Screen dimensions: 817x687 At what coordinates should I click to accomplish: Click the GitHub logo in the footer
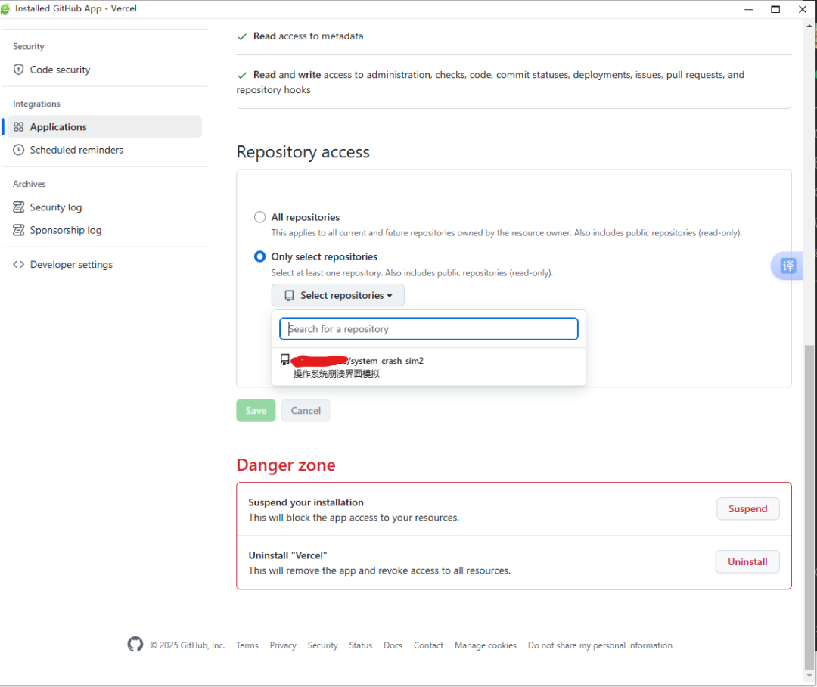[135, 645]
